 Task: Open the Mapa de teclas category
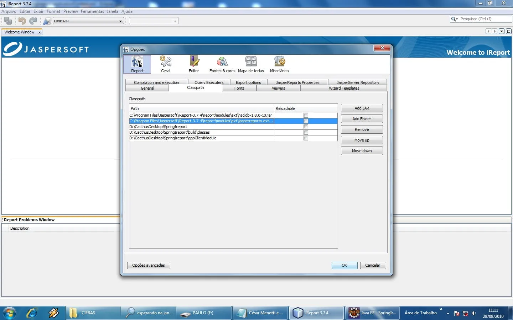[251, 64]
